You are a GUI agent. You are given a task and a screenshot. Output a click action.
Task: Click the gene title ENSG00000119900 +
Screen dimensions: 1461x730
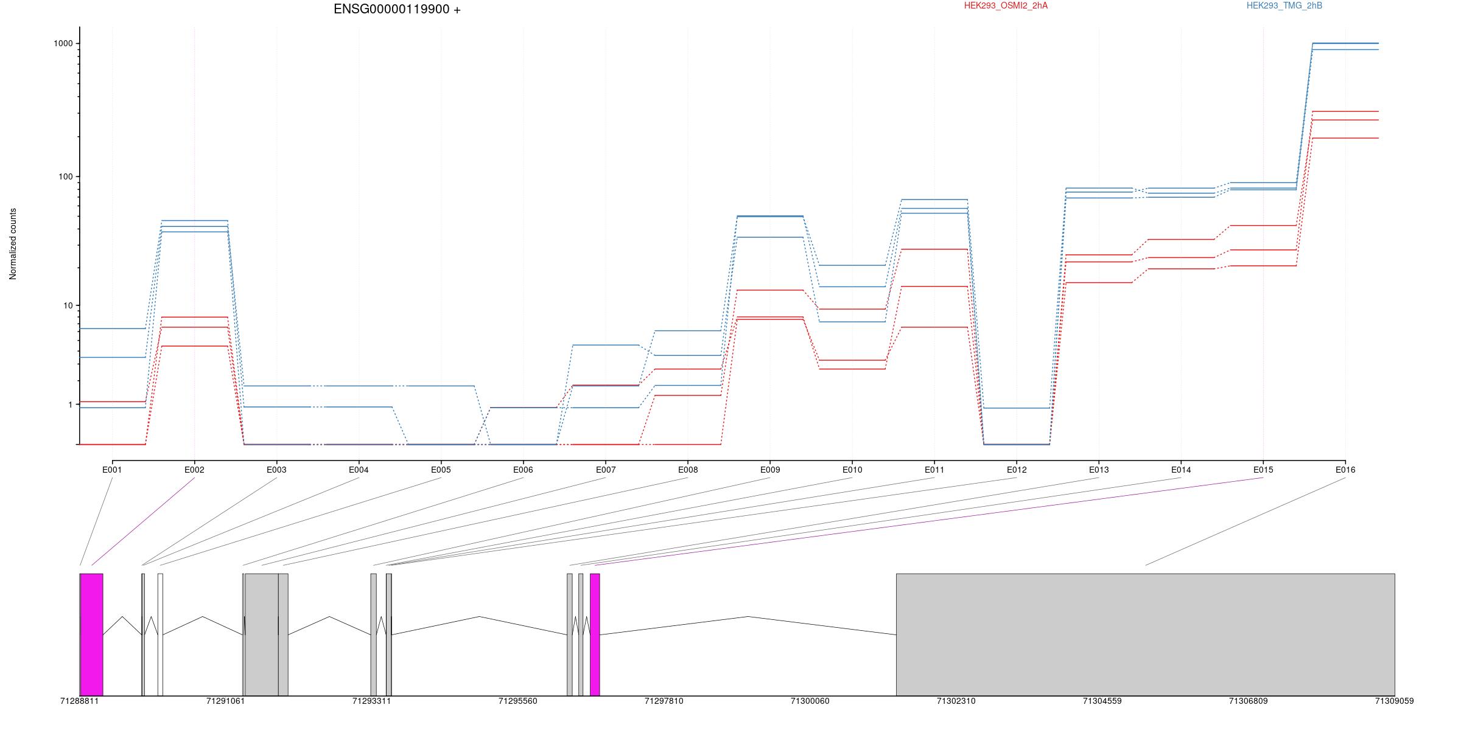(397, 9)
